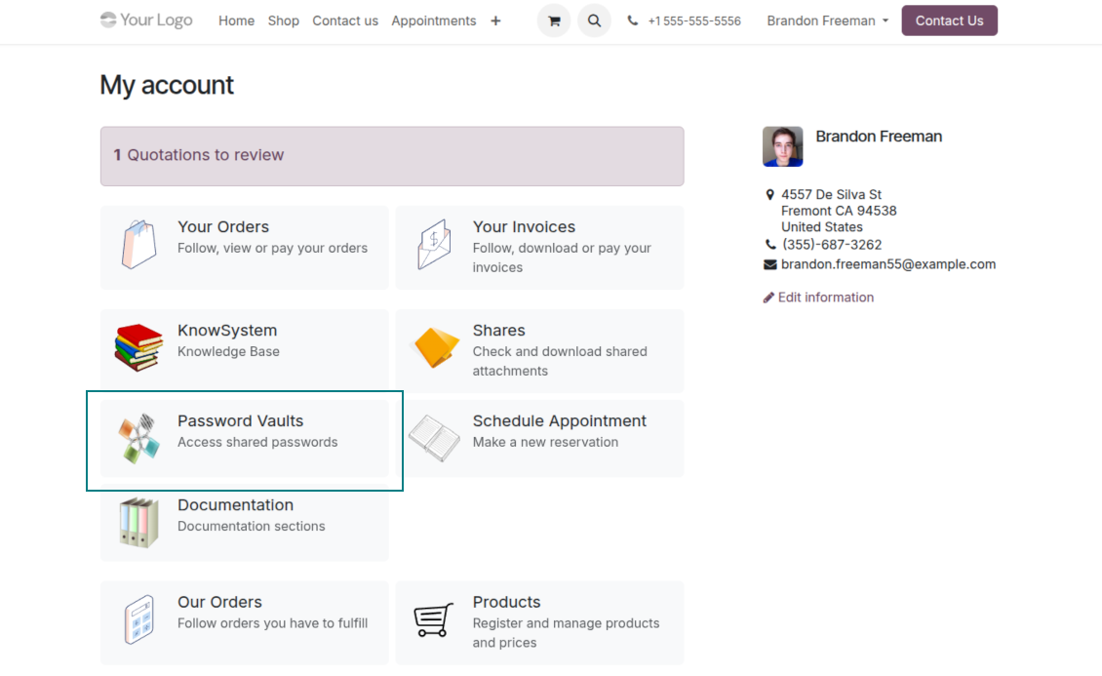The height and width of the screenshot is (676, 1102).
Task: Click the KnowSystem stacked books icon
Action: click(x=138, y=348)
